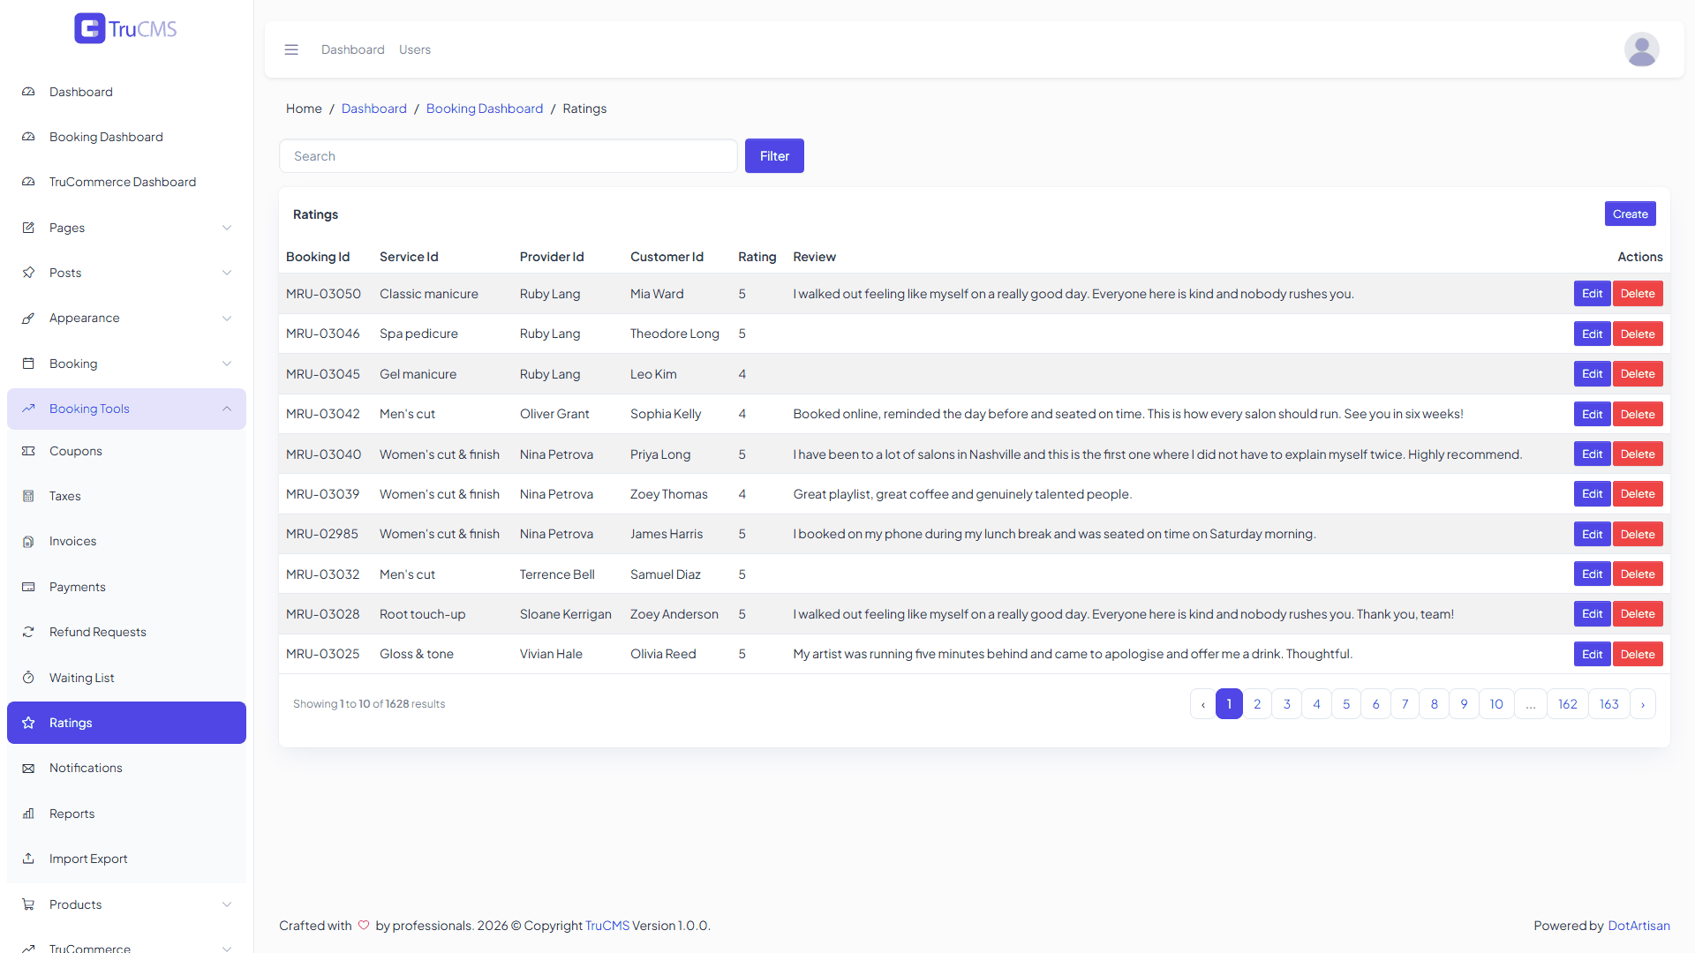Select Users in the top navigation
Viewport: 1695px width, 953px height.
(415, 49)
